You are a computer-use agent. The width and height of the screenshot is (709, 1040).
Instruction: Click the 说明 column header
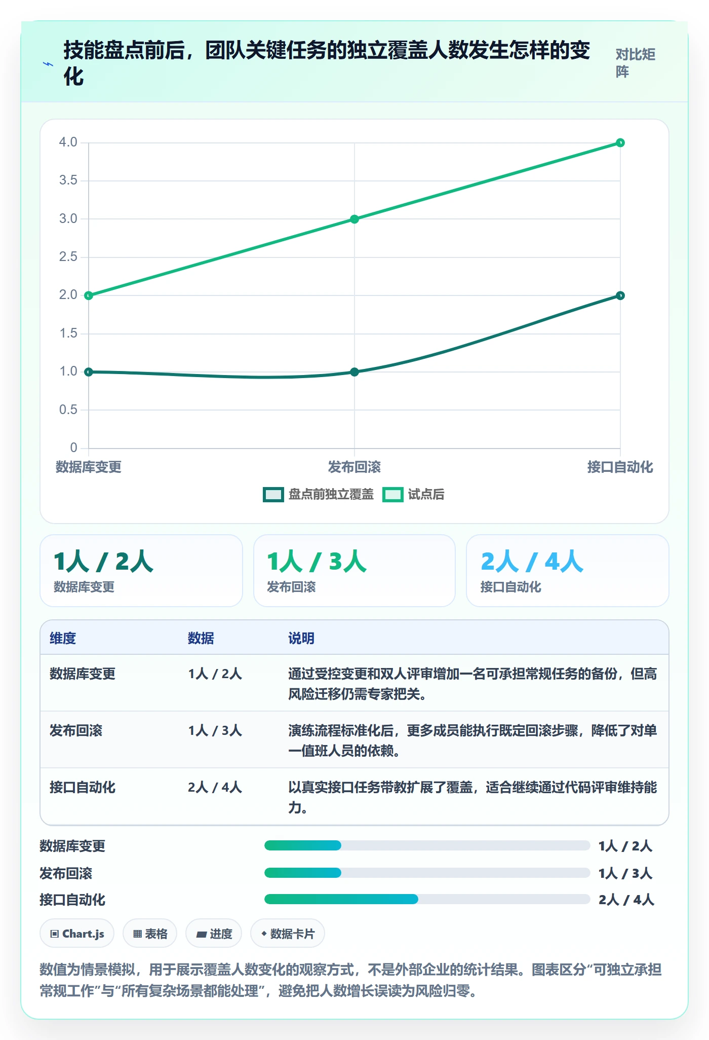pos(301,638)
